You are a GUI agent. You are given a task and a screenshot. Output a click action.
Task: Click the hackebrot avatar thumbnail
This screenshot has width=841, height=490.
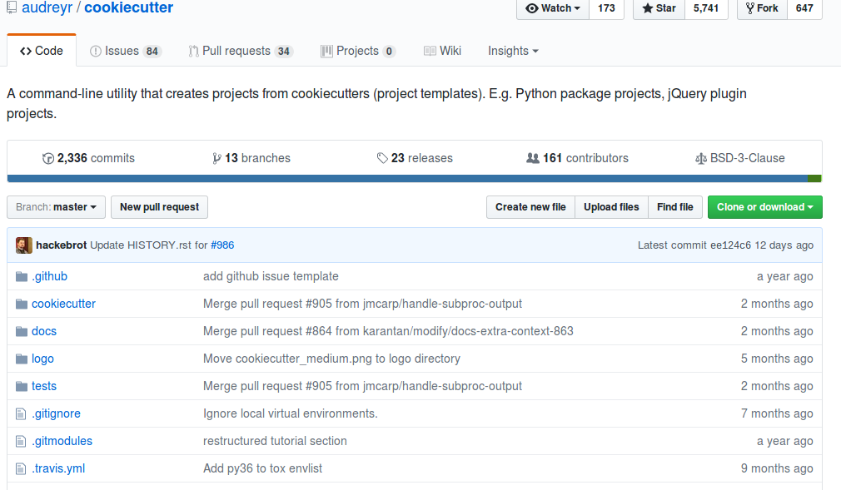24,245
